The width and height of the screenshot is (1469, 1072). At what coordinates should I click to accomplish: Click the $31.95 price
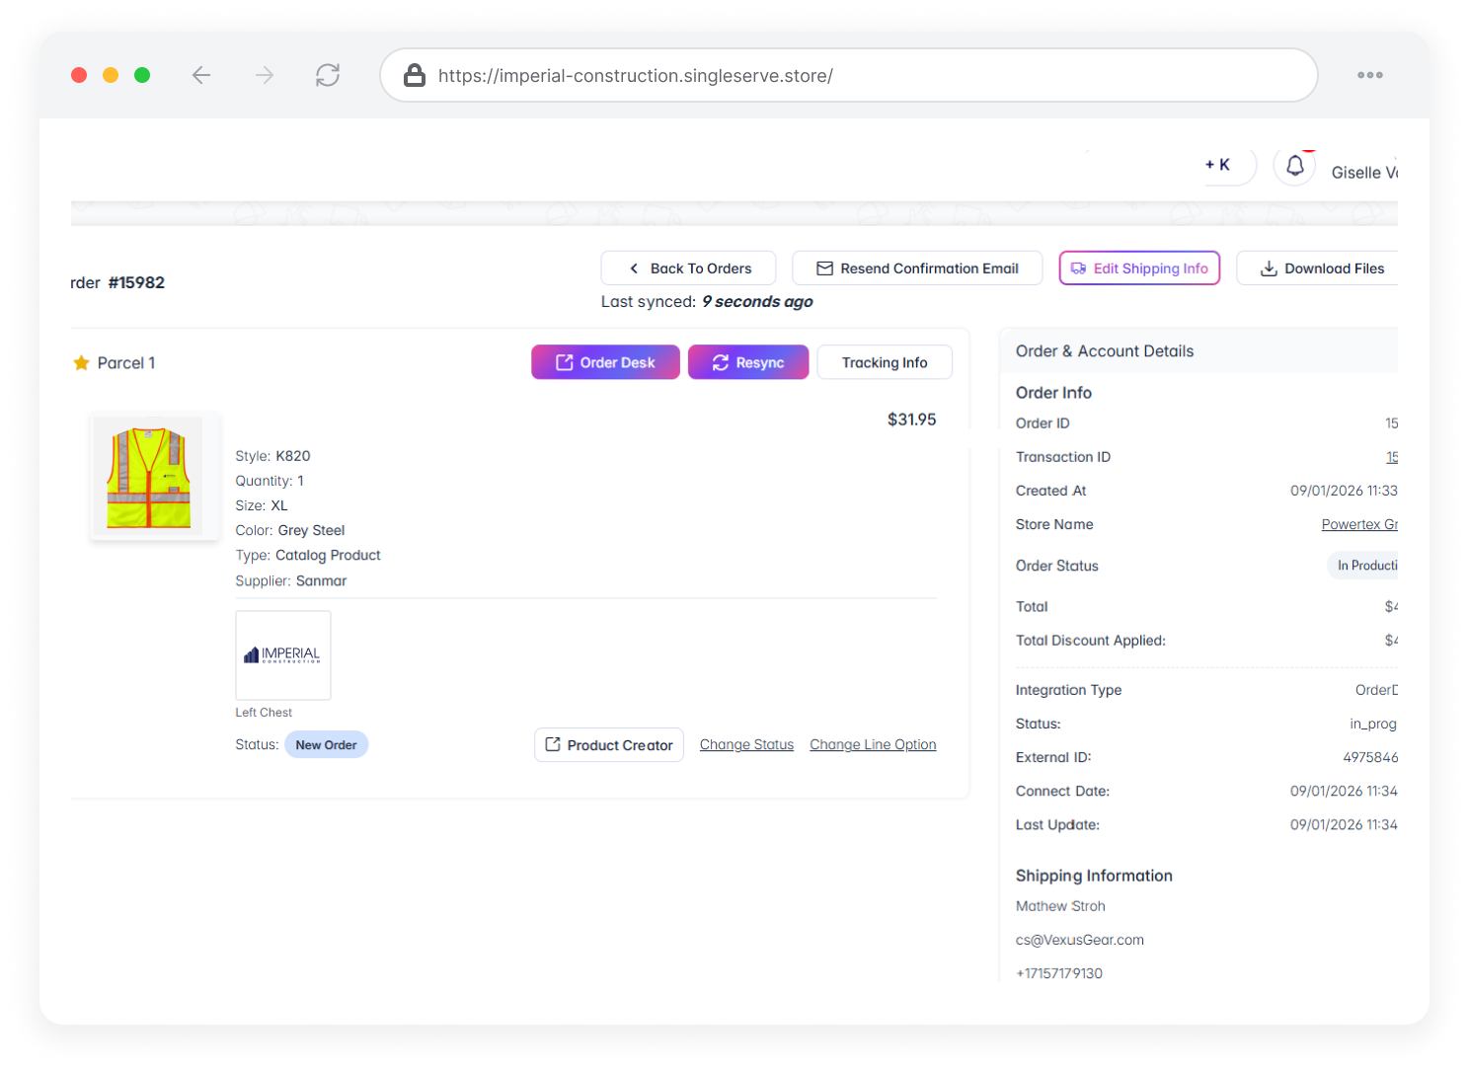pos(911,420)
